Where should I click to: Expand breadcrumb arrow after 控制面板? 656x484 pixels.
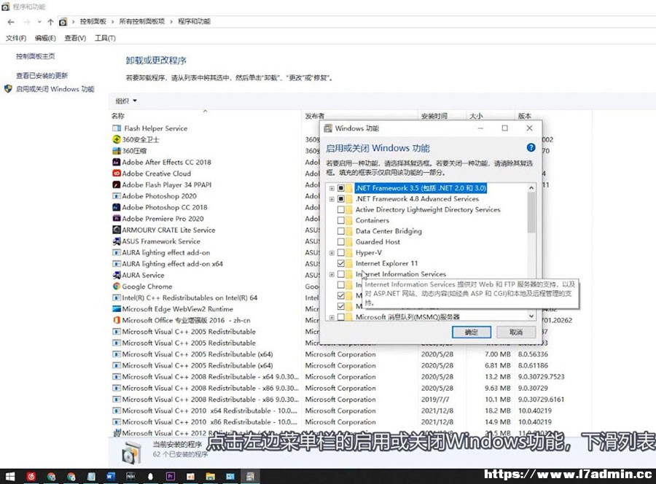click(x=112, y=22)
